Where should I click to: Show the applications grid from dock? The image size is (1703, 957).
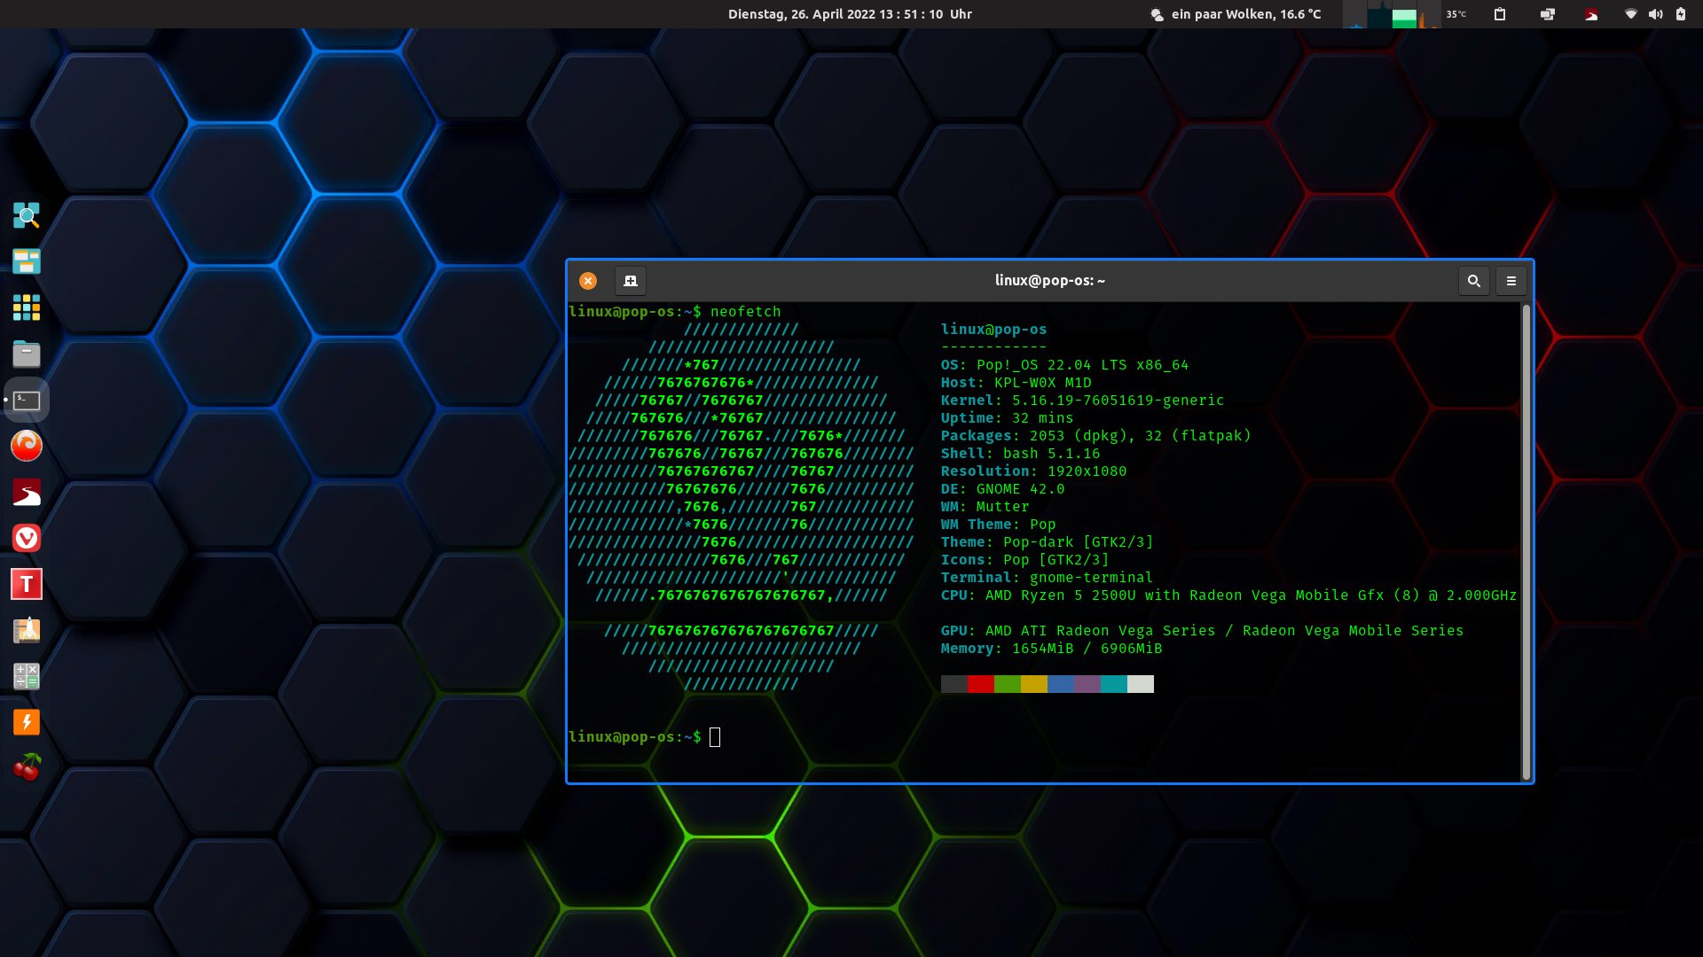[27, 307]
